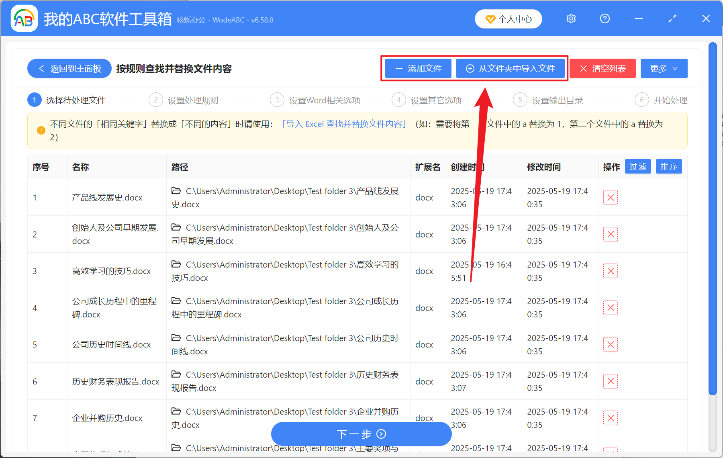This screenshot has width=723, height=458.
Task: Remove 公司历史时间线.docx from the file list
Action: point(610,344)
